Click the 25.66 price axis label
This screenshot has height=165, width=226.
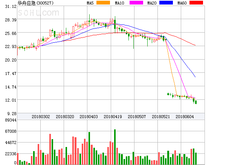11,33
